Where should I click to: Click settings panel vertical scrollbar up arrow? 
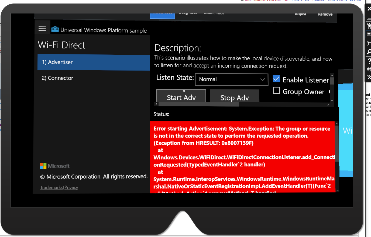tap(332, 75)
